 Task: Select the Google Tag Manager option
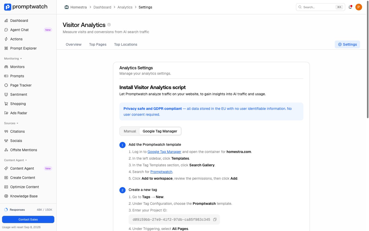(160, 131)
